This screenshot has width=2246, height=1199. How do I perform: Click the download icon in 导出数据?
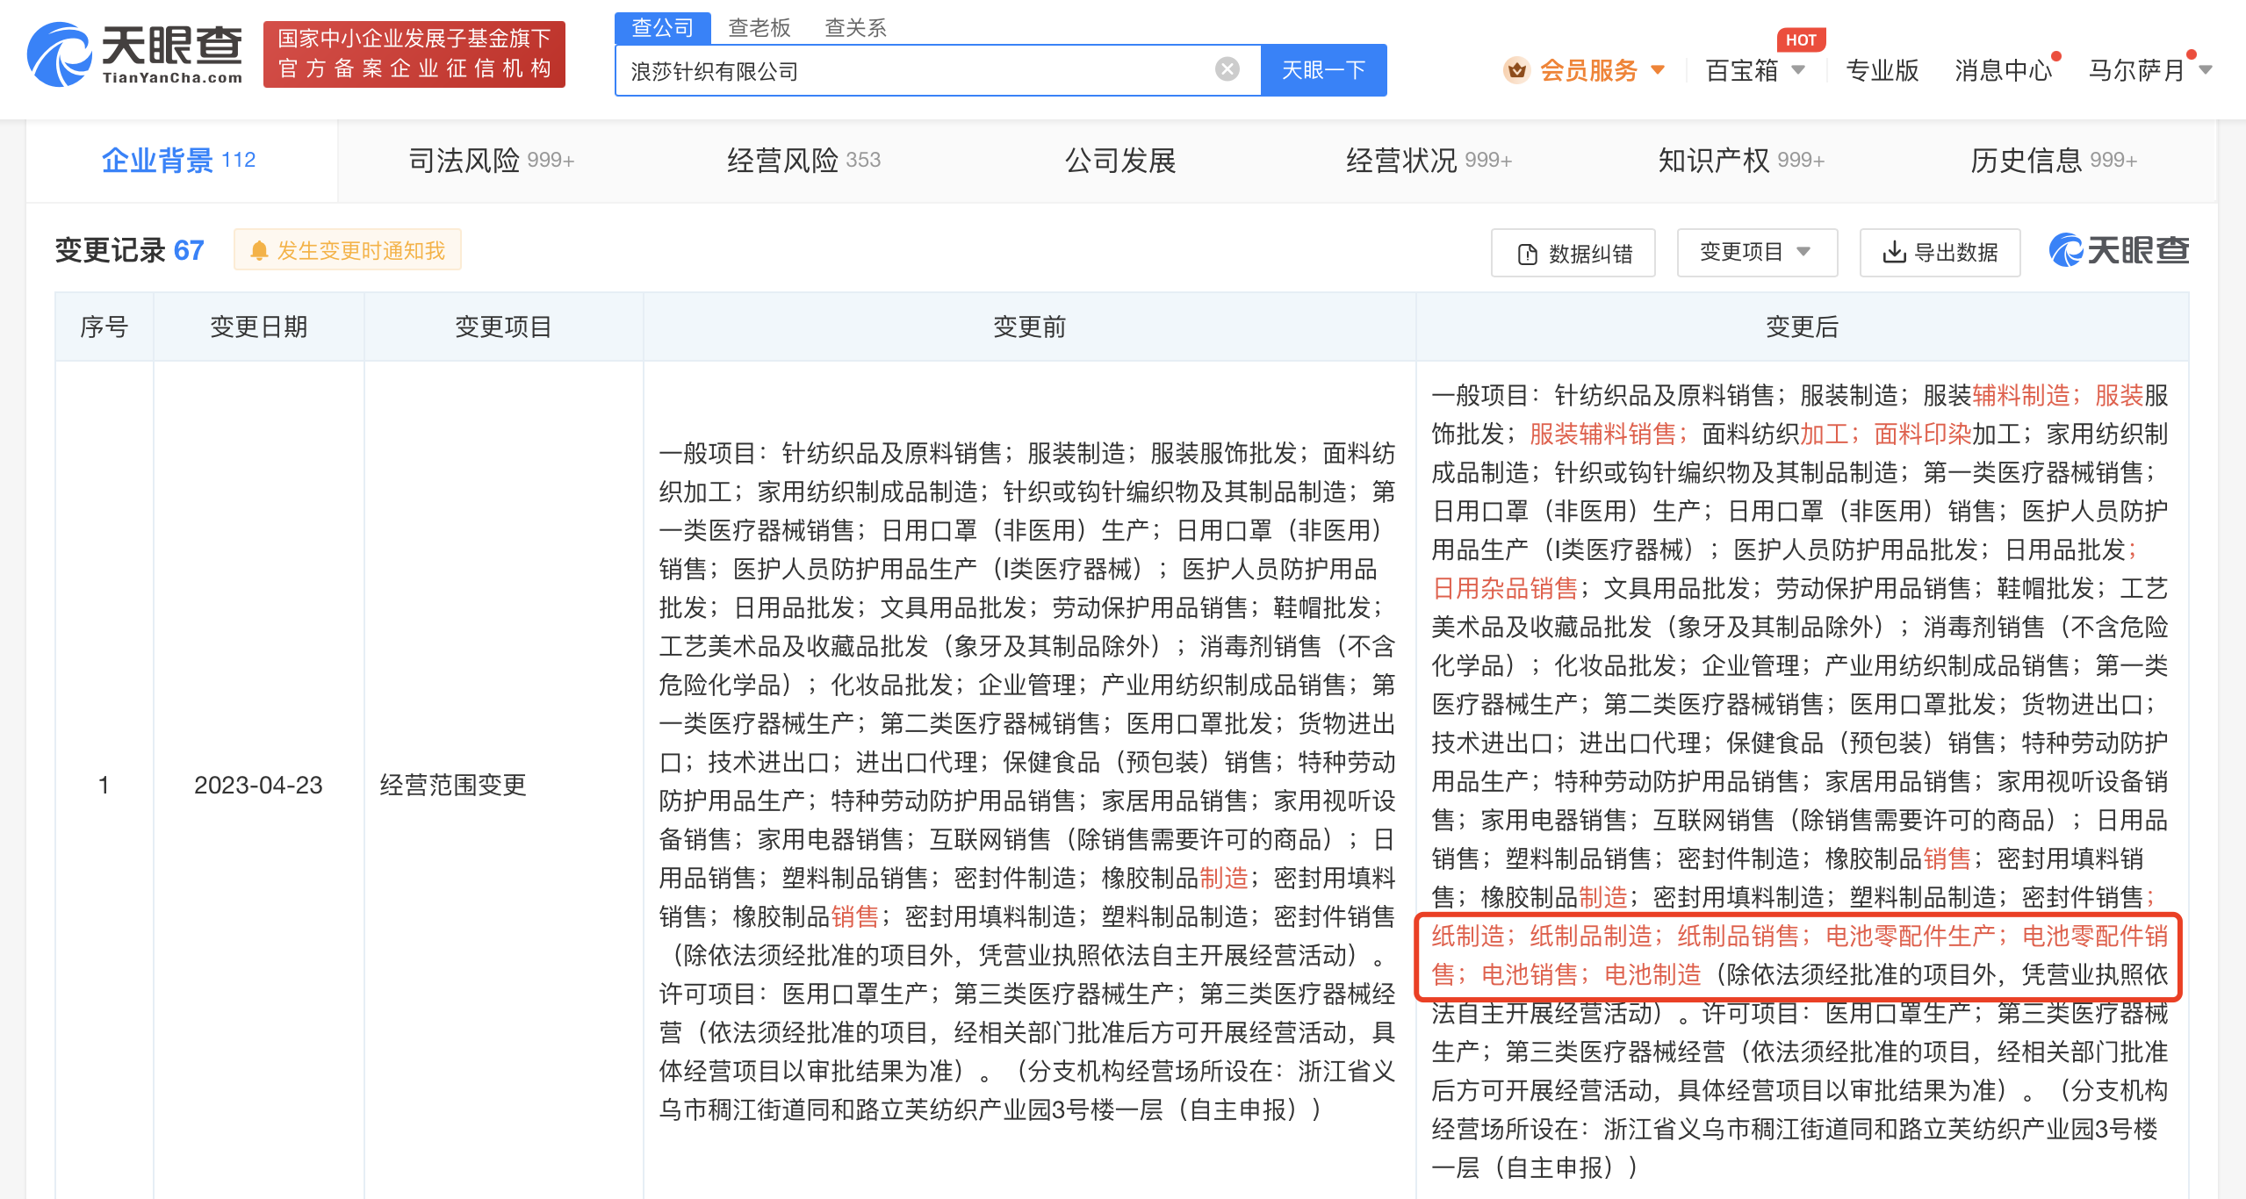1894,253
